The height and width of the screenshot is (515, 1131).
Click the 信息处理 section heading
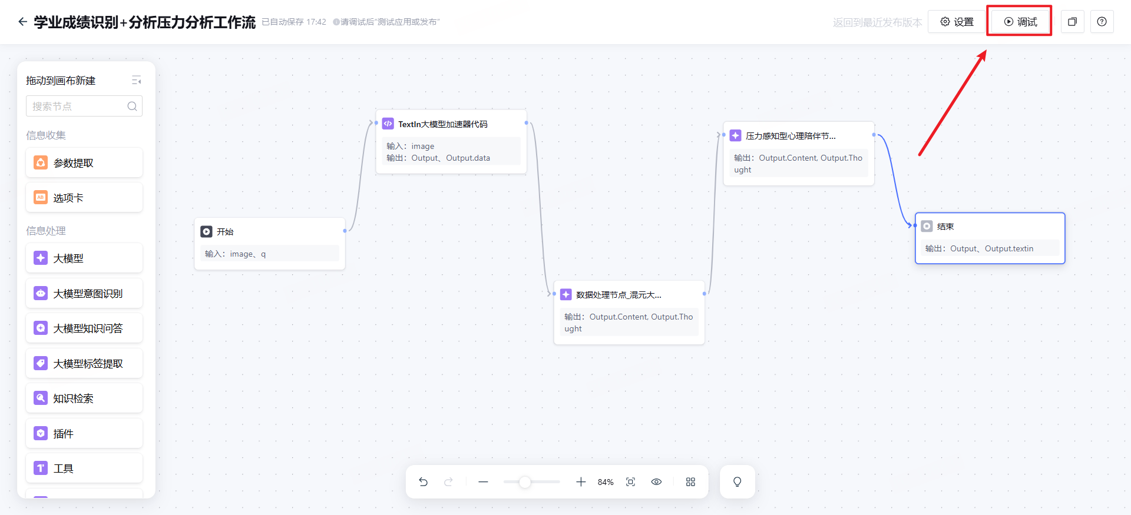46,231
